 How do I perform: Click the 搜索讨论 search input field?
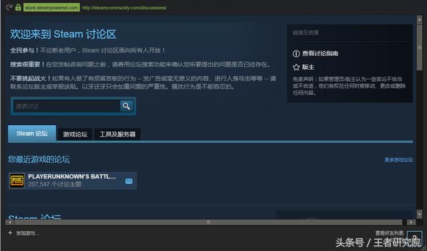[67, 107]
